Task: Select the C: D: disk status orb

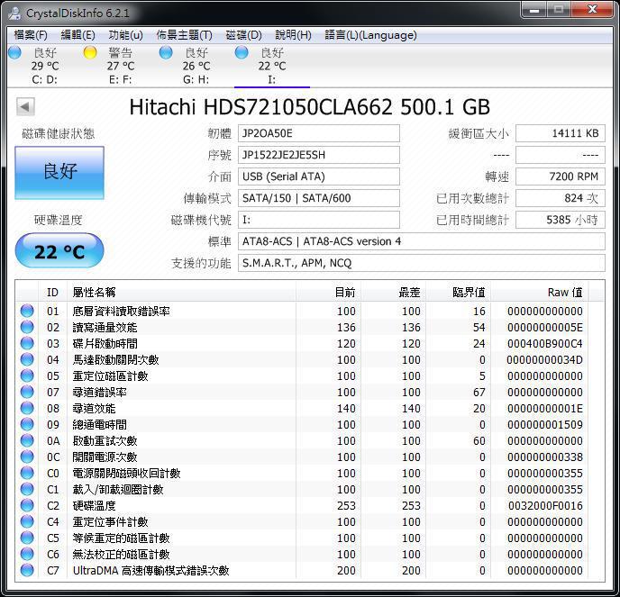Action: [x=14, y=52]
